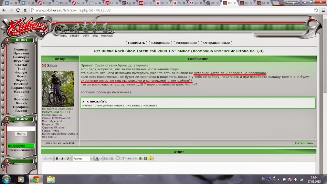Open Главная in the site menu

[x=21, y=50]
